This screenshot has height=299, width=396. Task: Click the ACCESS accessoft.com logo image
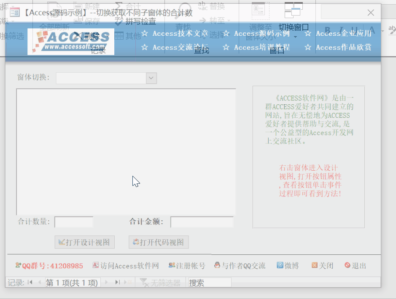[71, 42]
